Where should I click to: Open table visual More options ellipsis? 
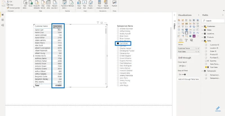pyautogui.click(x=105, y=23)
